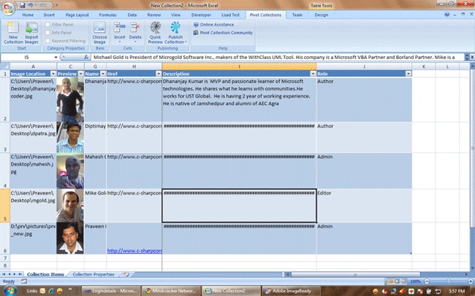Switch to Page Break Preview in status bar

coord(404,281)
